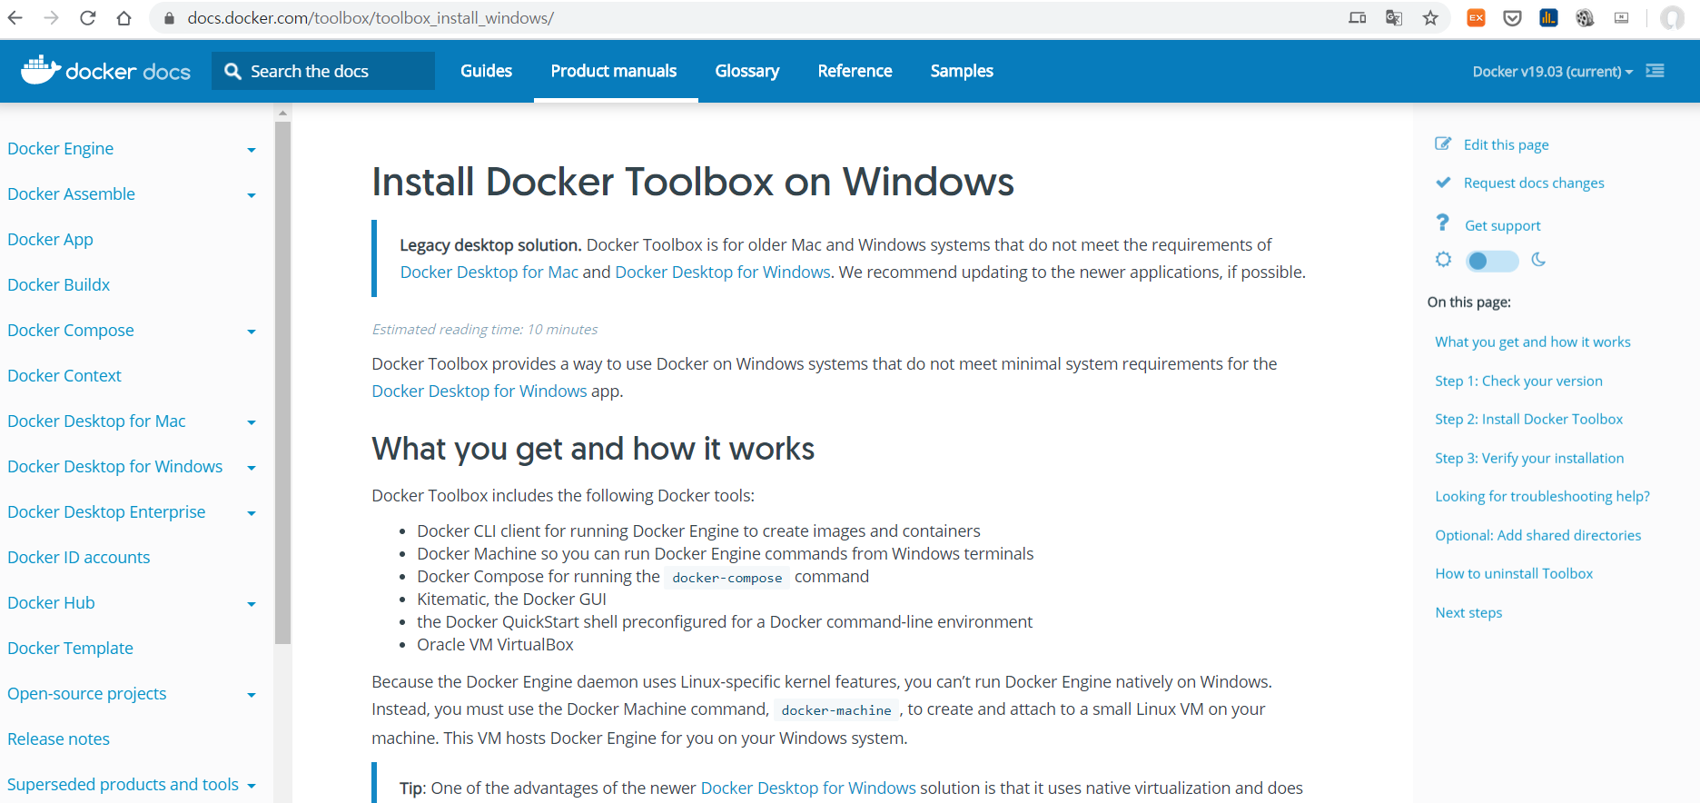This screenshot has height=803, width=1700.
Task: Open the globe extension icon
Action: point(1585,17)
